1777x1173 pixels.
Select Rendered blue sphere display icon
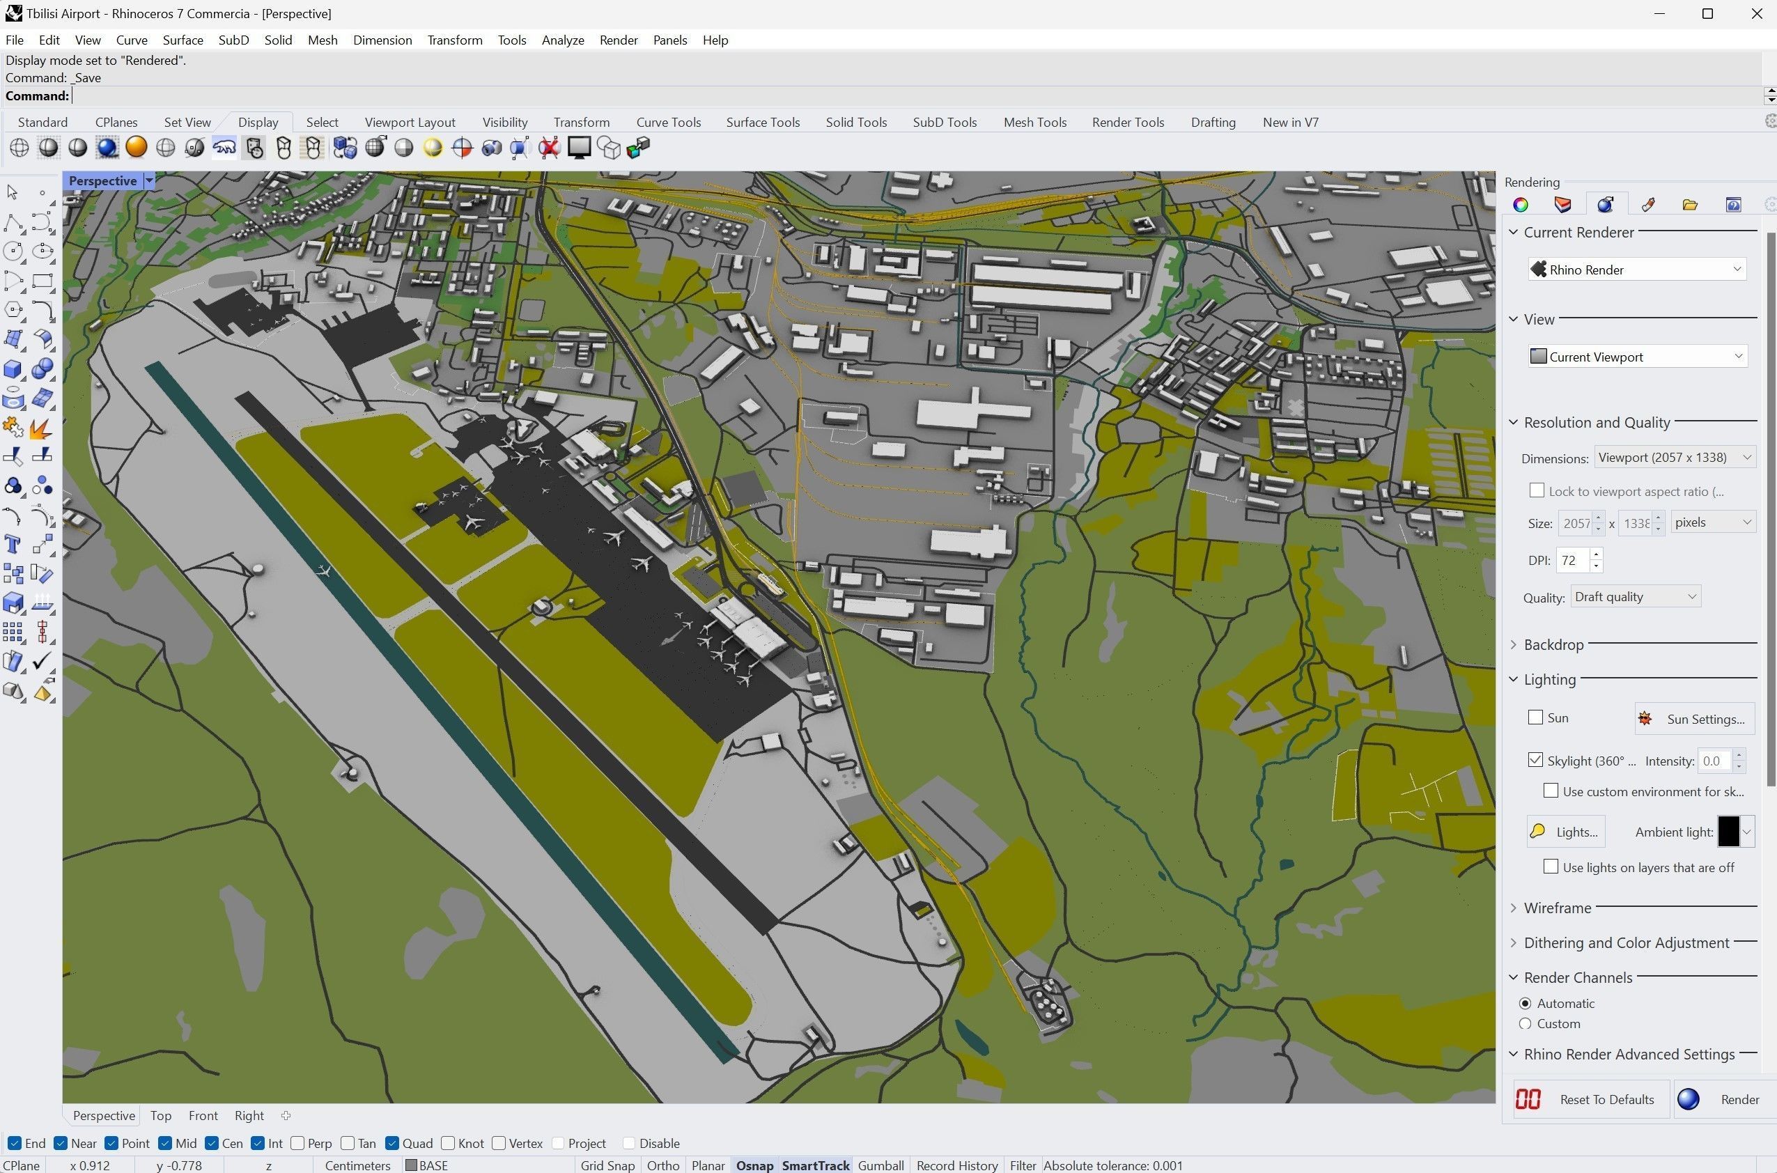click(107, 148)
